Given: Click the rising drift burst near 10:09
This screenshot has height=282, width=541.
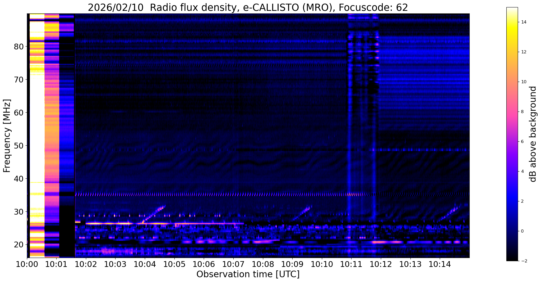Looking at the screenshot, I should 302,213.
